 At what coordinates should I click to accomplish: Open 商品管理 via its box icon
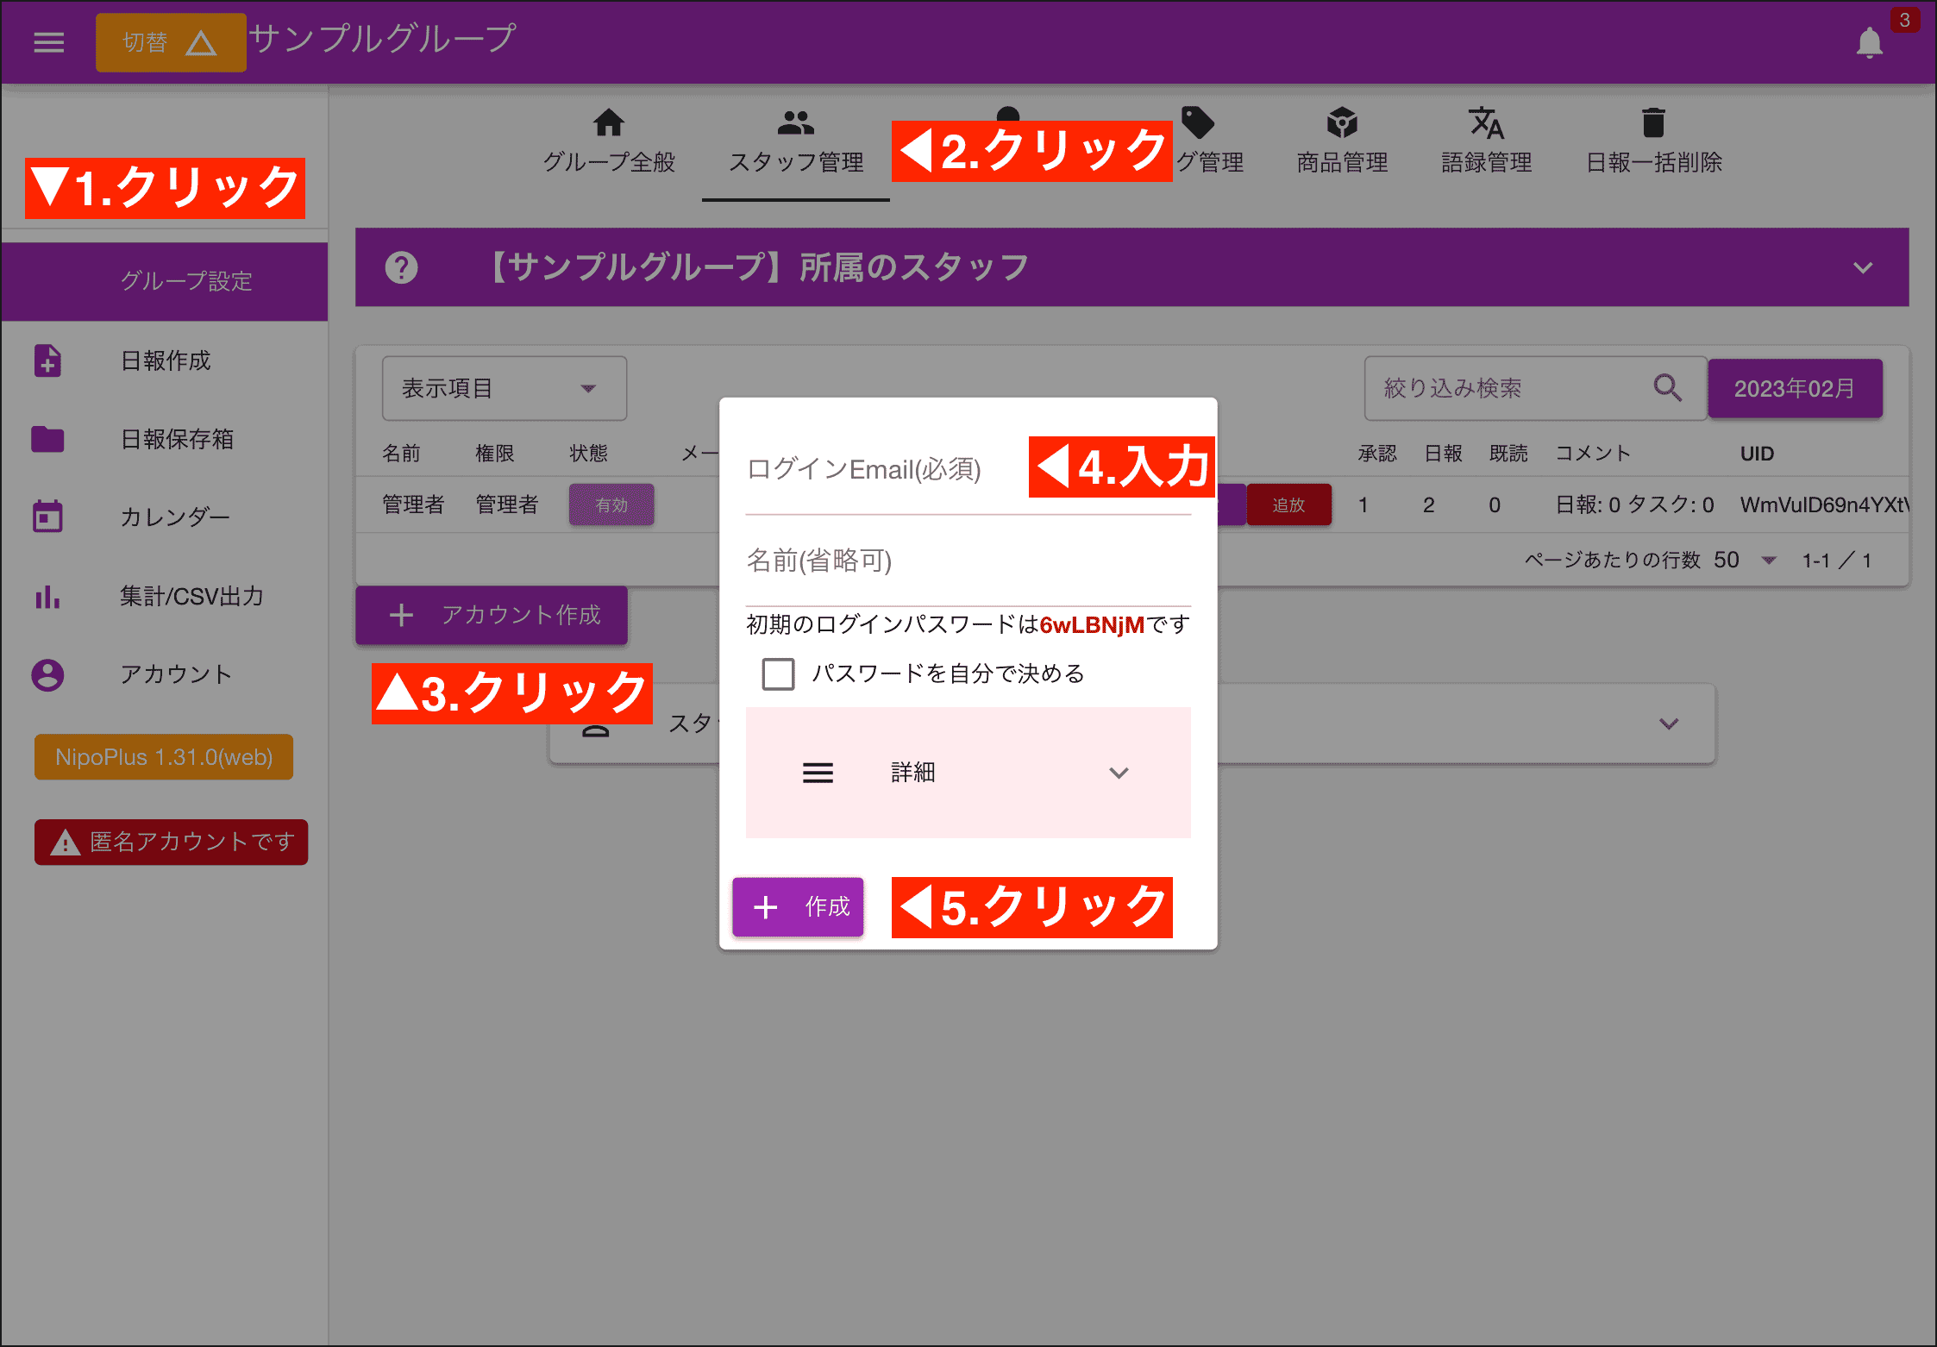[1340, 123]
